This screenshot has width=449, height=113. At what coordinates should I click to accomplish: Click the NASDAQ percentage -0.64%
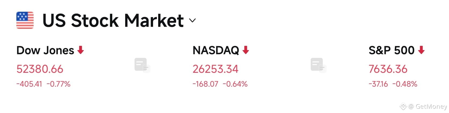235,84
